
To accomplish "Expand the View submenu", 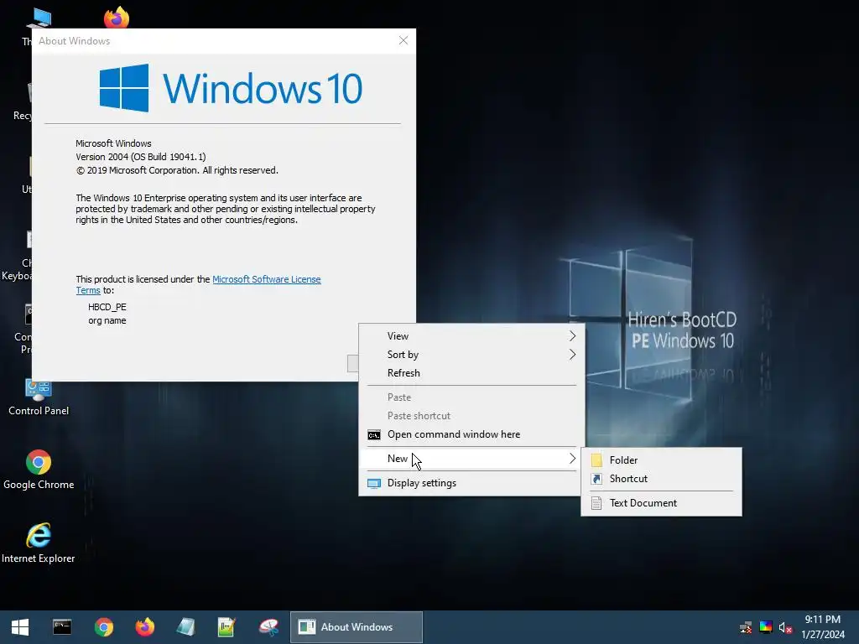I will [x=472, y=335].
